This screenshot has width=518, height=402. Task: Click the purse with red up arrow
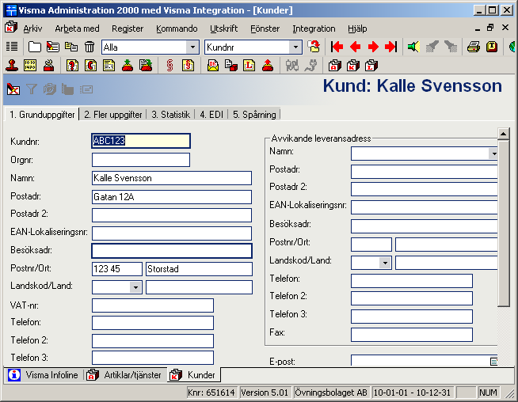coord(268,66)
